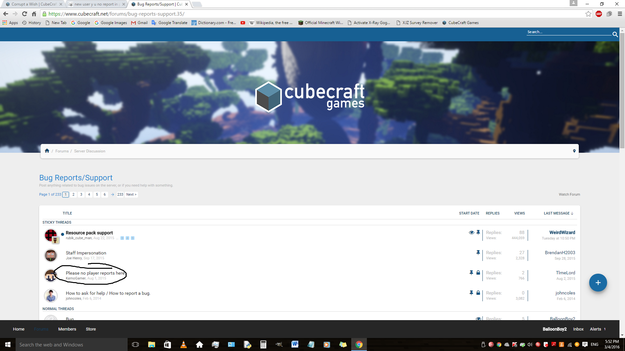Open WeirdWizard last poster profile
The height and width of the screenshot is (351, 625).
(562, 232)
